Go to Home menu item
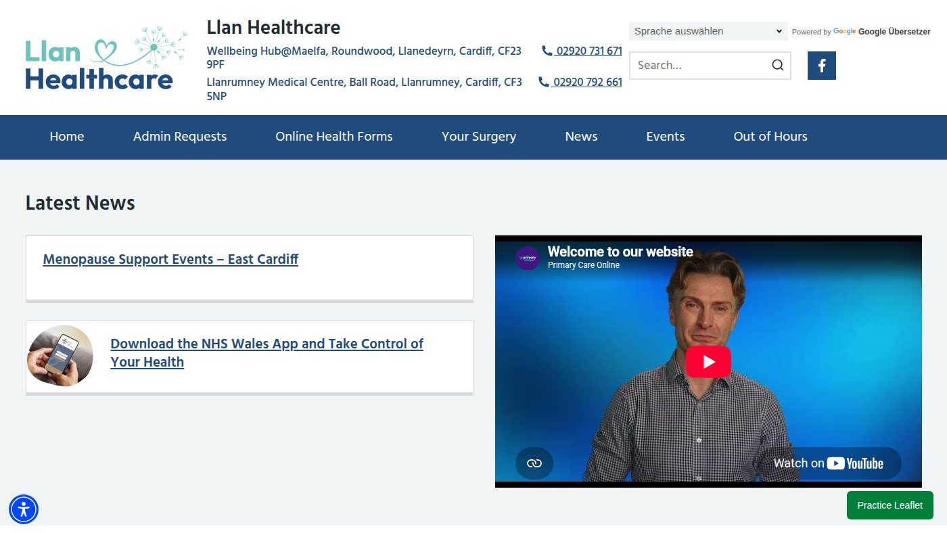 (67, 137)
